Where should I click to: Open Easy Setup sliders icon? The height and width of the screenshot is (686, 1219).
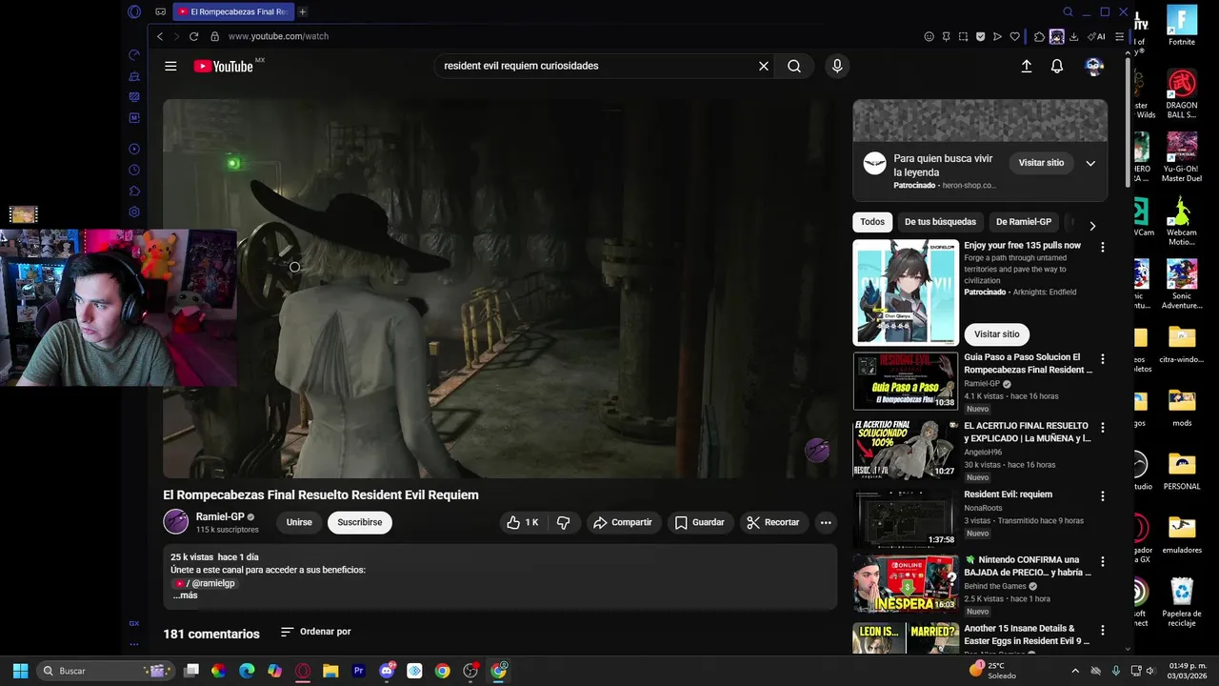coord(1119,36)
